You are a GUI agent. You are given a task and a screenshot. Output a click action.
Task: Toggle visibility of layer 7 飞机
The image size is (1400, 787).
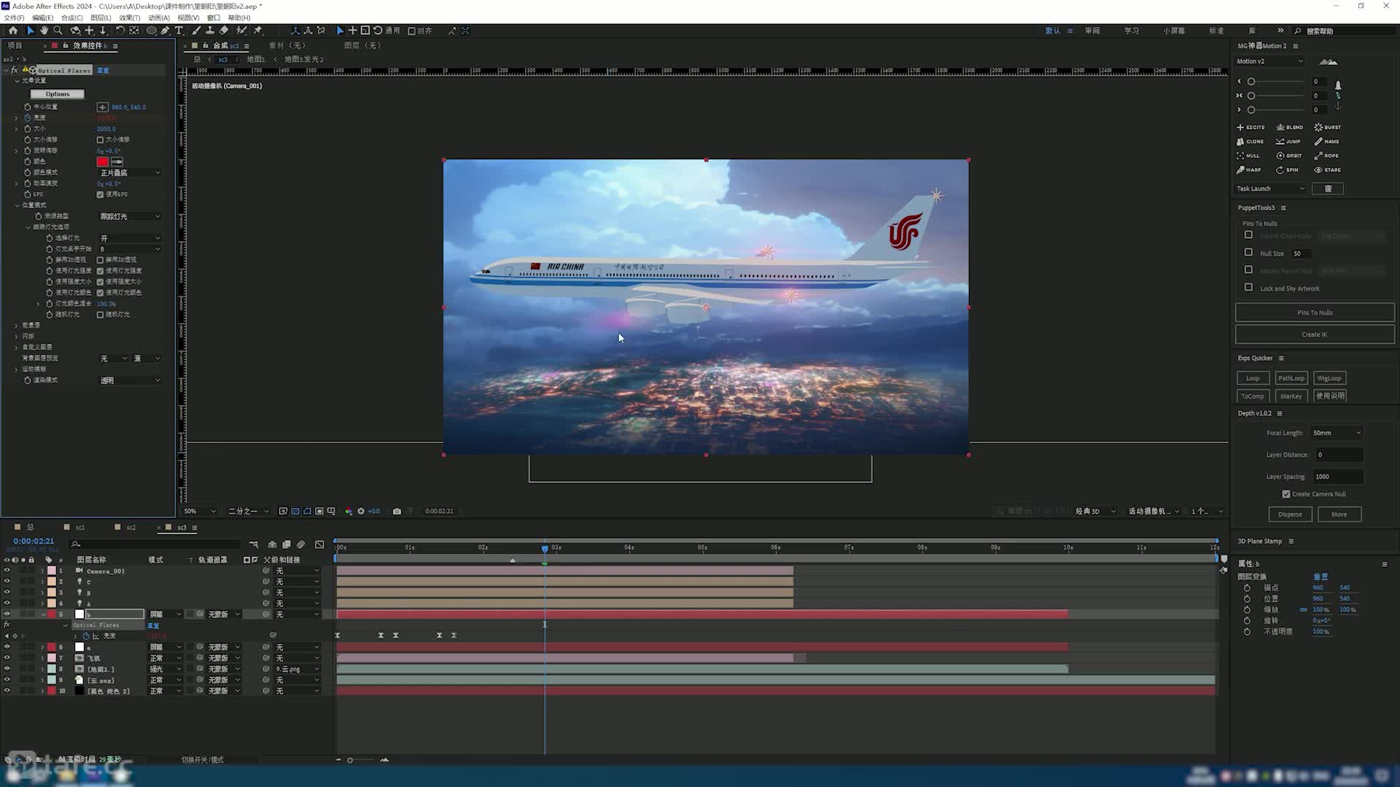pyautogui.click(x=7, y=658)
